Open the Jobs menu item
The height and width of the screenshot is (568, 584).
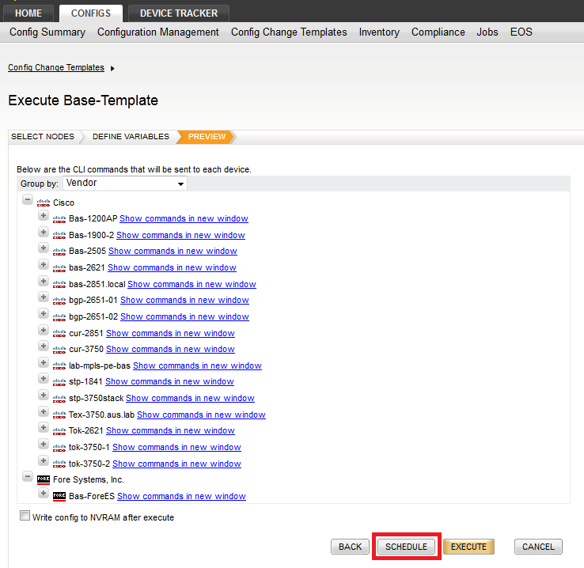[x=487, y=32]
